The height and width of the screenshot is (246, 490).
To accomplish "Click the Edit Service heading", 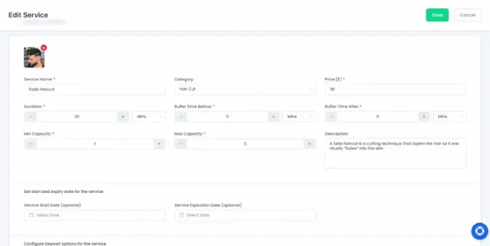I will (28, 15).
